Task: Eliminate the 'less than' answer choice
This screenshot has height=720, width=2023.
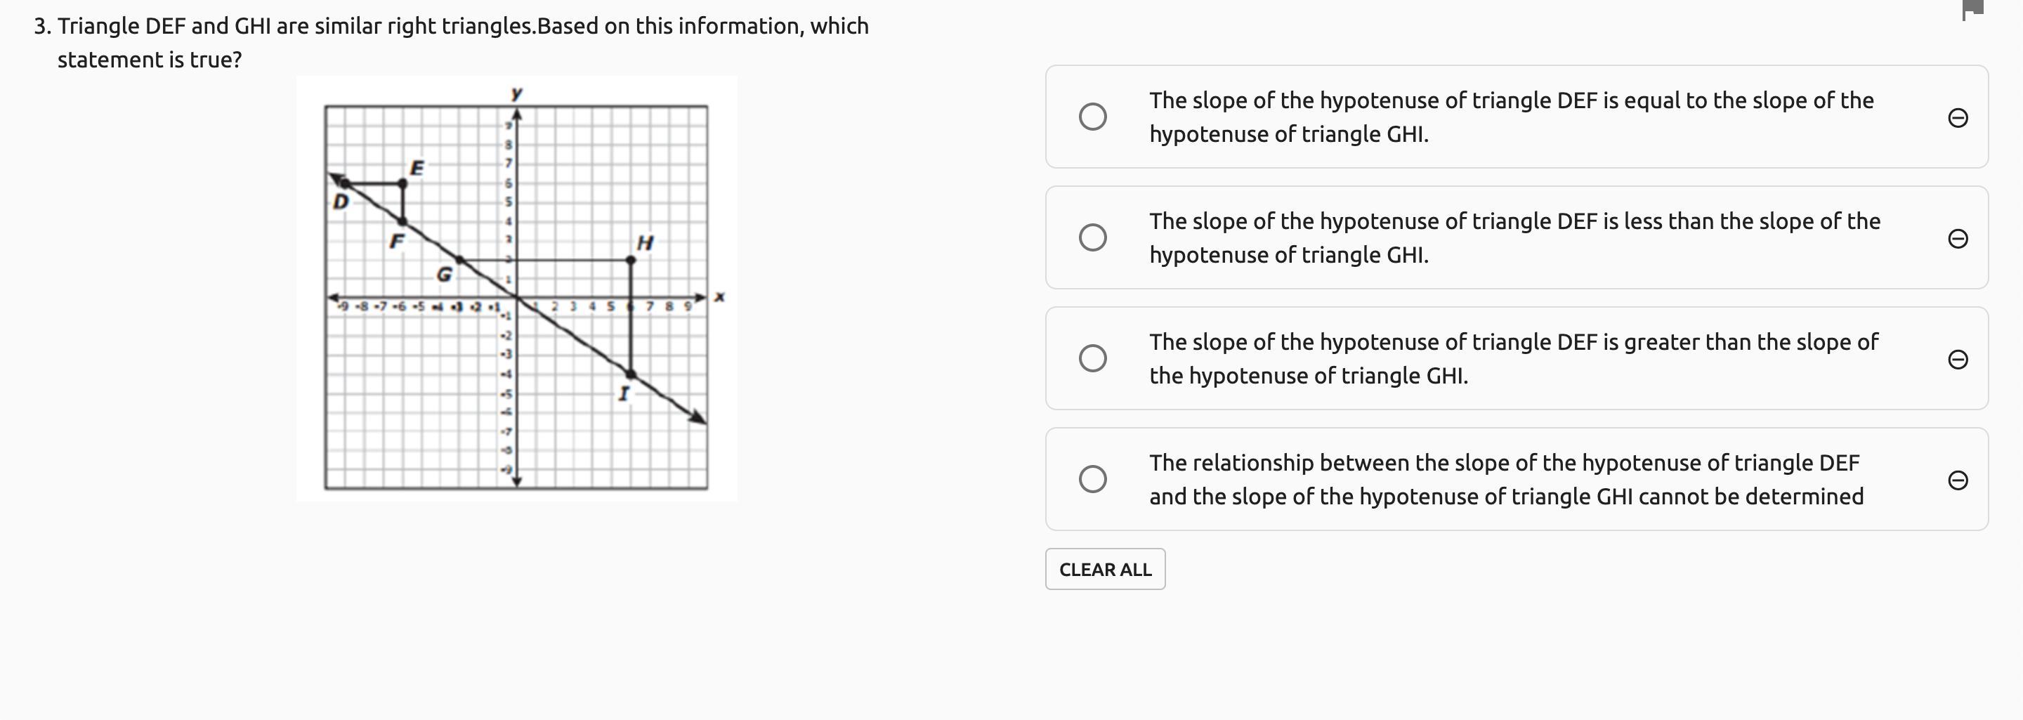Action: click(1957, 239)
